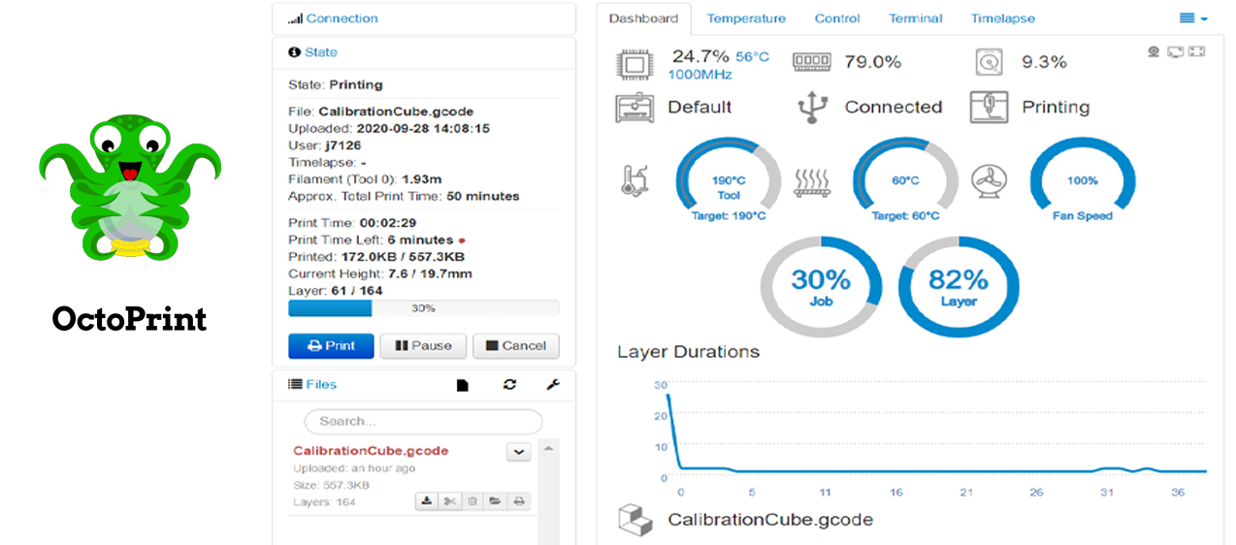Open the Terminal tab
Image resolution: width=1236 pixels, height=545 pixels.
pyautogui.click(x=916, y=18)
